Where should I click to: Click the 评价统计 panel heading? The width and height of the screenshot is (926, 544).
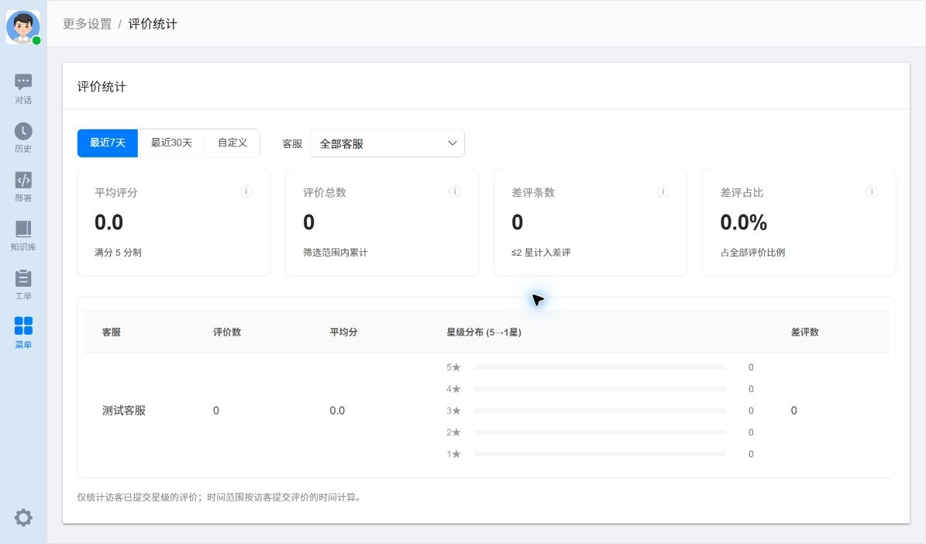[x=102, y=87]
